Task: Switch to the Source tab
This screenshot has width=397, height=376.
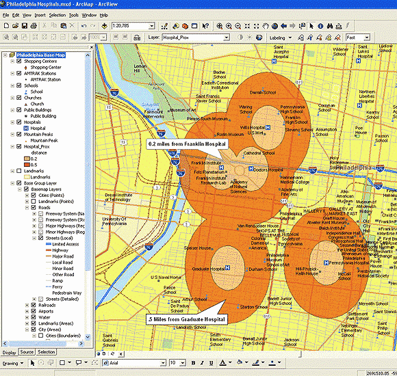Action: [27, 352]
